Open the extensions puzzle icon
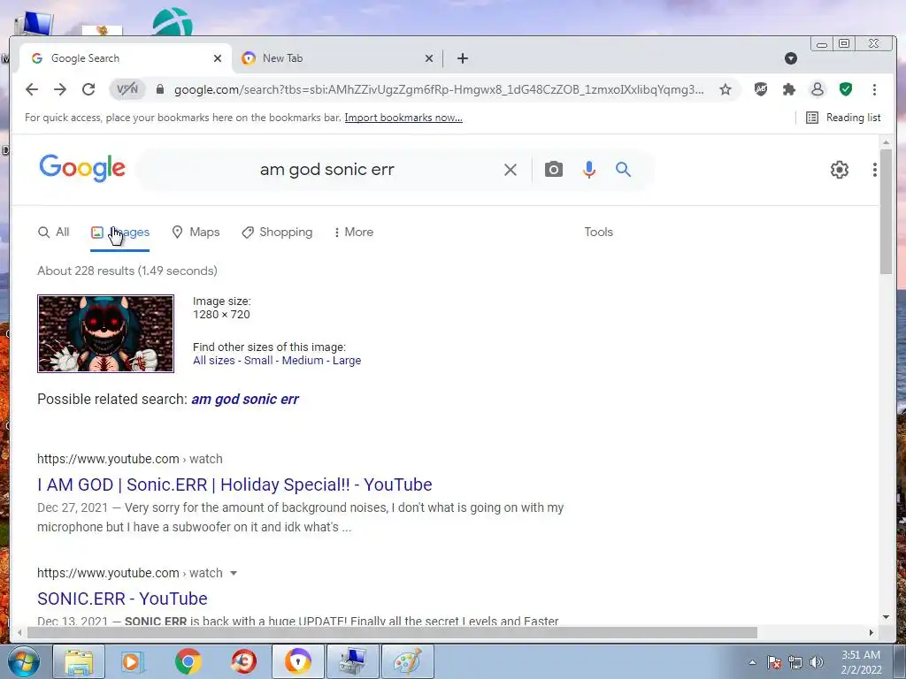This screenshot has height=679, width=906. [788, 89]
